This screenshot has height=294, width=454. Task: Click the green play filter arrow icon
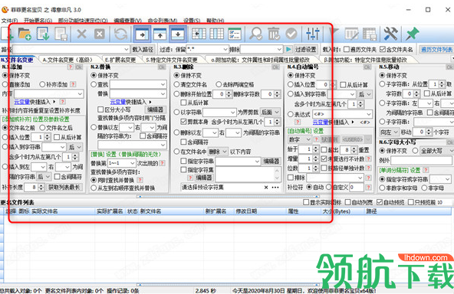click(x=288, y=50)
